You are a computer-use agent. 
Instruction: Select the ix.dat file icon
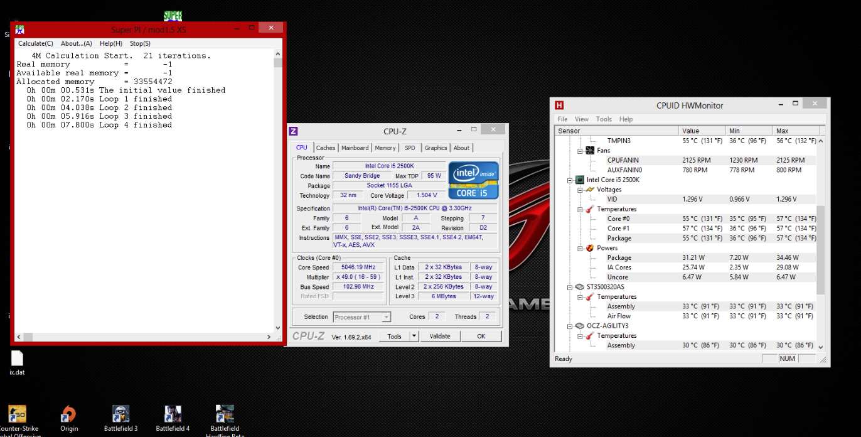click(x=17, y=359)
